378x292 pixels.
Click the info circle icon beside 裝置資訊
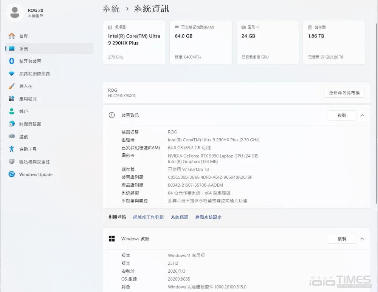coord(112,115)
